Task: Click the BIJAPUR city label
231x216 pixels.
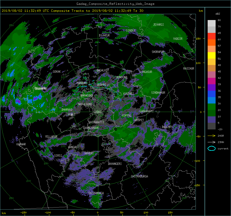Action: (104, 35)
